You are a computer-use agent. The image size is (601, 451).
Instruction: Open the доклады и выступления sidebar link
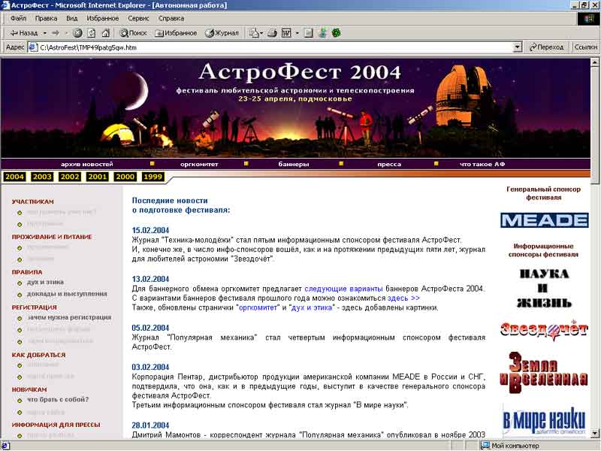67,294
